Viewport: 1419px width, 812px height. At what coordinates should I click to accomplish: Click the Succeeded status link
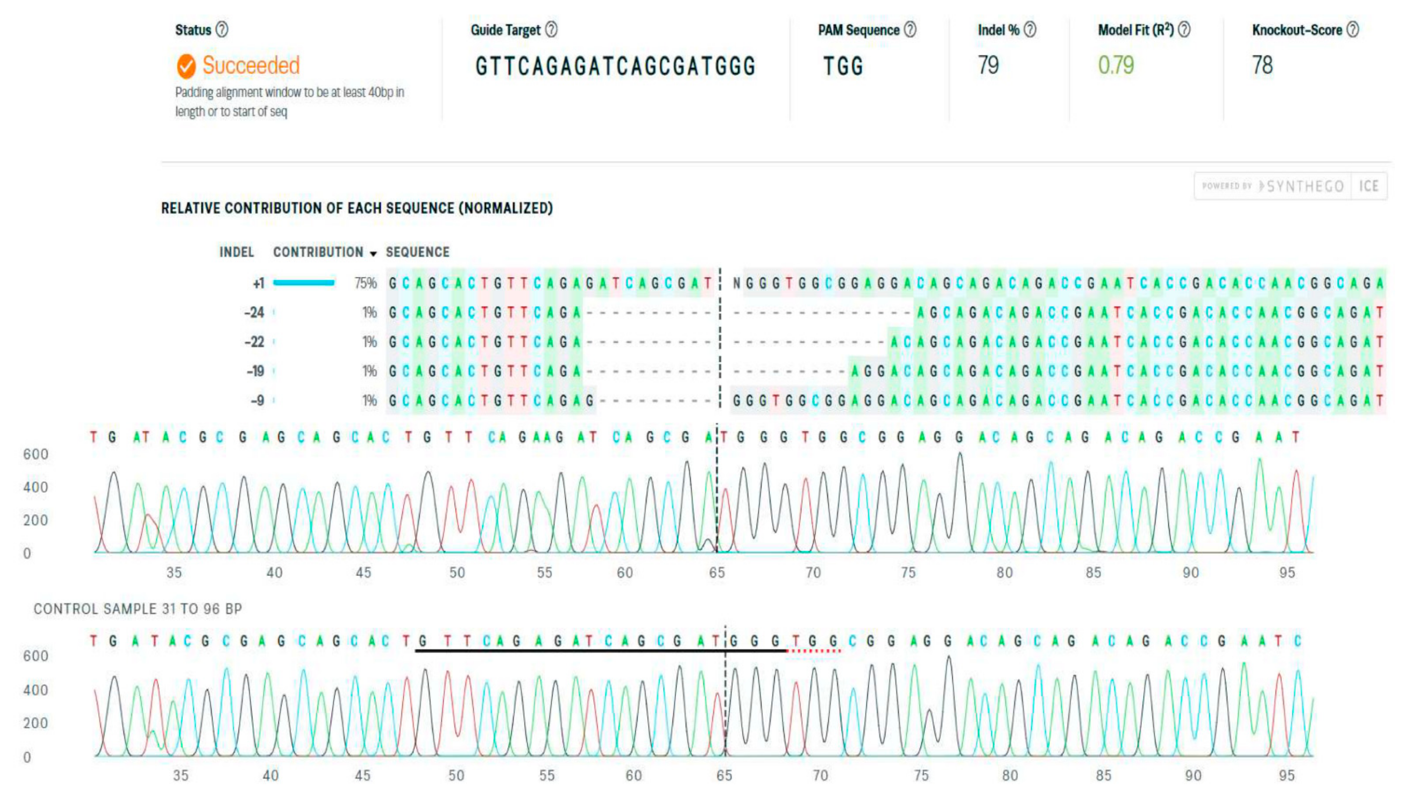pos(251,66)
